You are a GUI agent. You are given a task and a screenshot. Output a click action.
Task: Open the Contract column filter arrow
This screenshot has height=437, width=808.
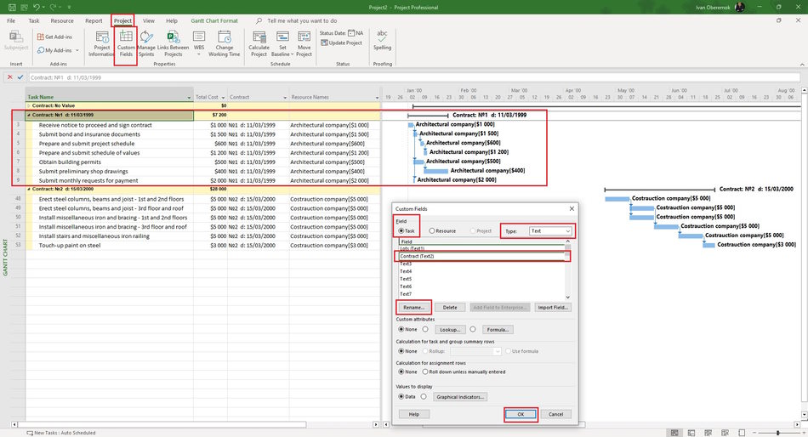click(x=285, y=98)
